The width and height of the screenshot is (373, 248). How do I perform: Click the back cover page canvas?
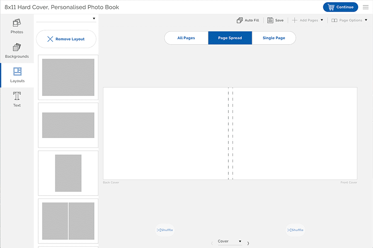coord(165,134)
